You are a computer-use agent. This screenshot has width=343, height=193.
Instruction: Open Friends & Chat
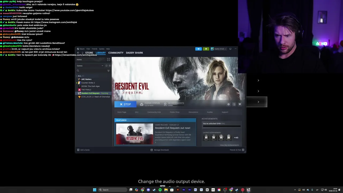point(237,150)
